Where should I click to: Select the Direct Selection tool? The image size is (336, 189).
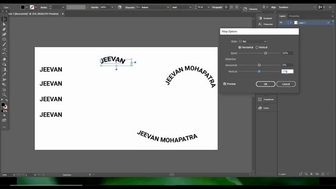[4, 24]
